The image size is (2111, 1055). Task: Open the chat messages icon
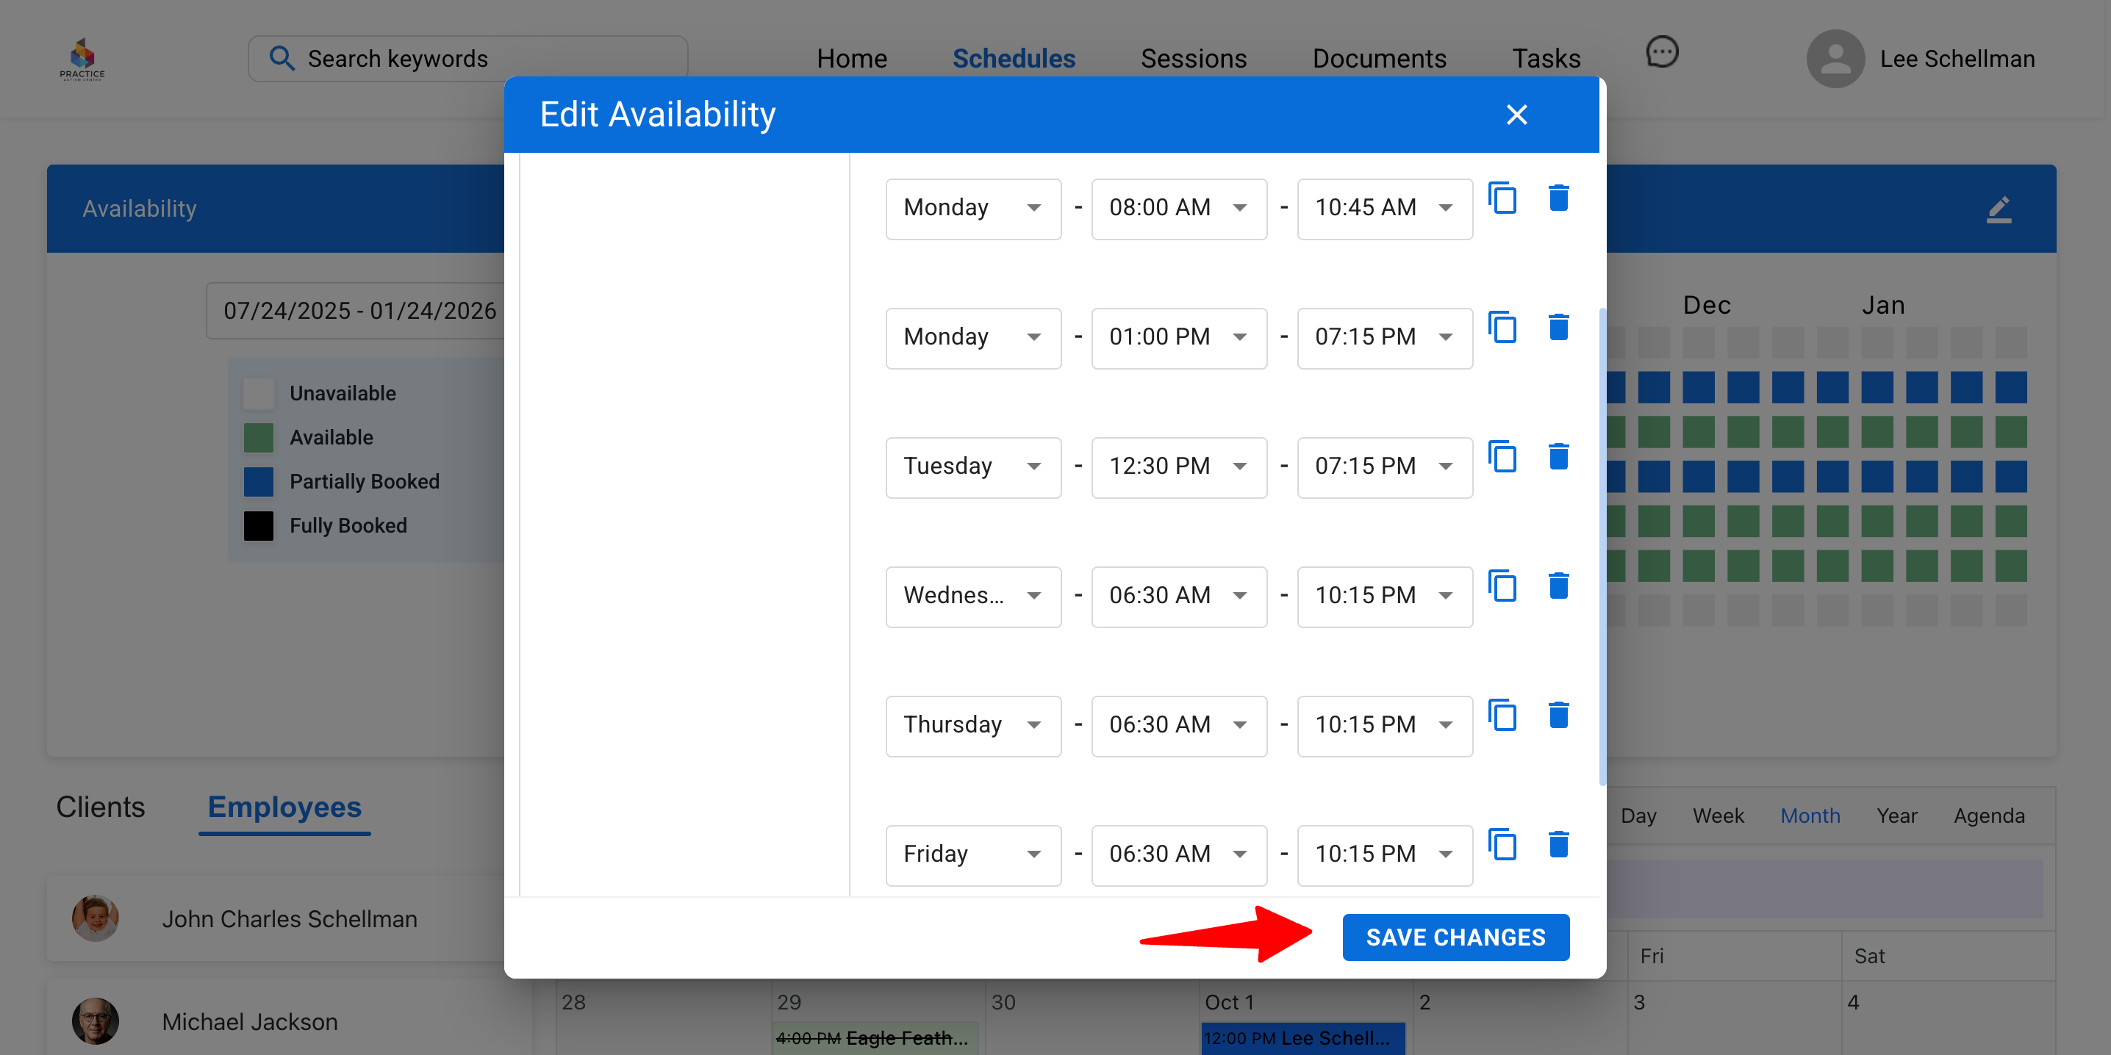[x=1661, y=53]
